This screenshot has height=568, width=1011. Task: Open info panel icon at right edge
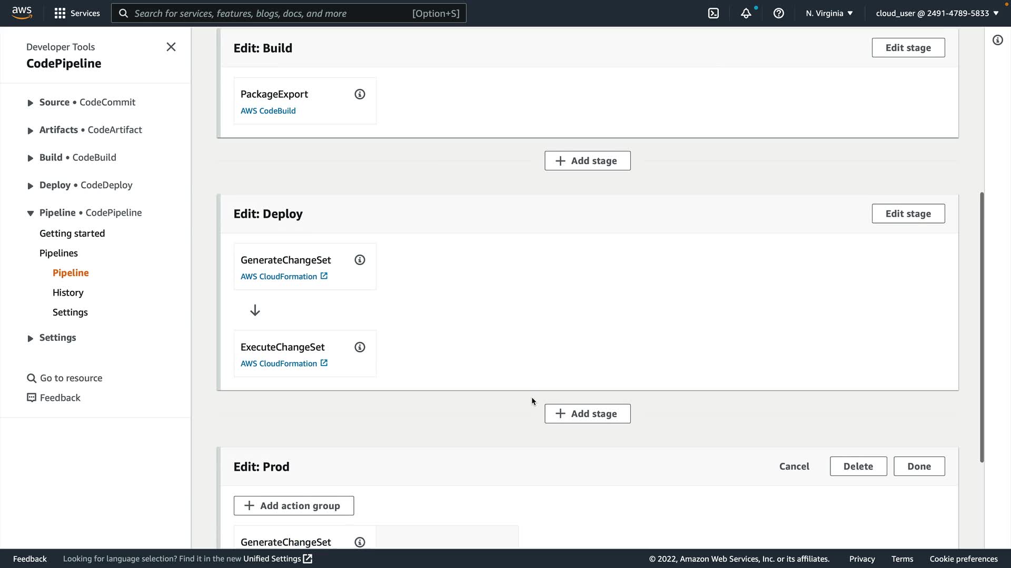click(x=997, y=40)
